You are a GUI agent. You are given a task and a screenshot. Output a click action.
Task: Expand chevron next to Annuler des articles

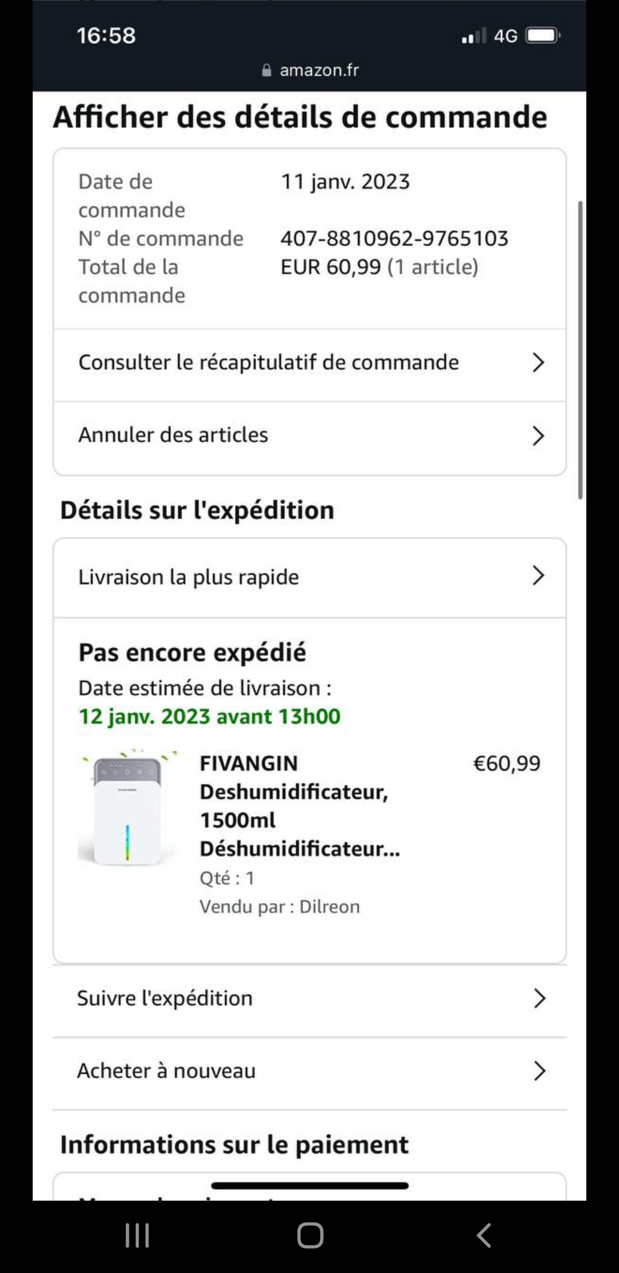[538, 436]
